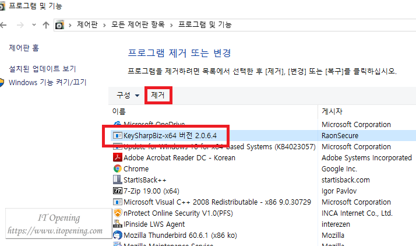Open the 구성 dropdown menu
This screenshot has height=246, width=416.
pyautogui.click(x=128, y=95)
